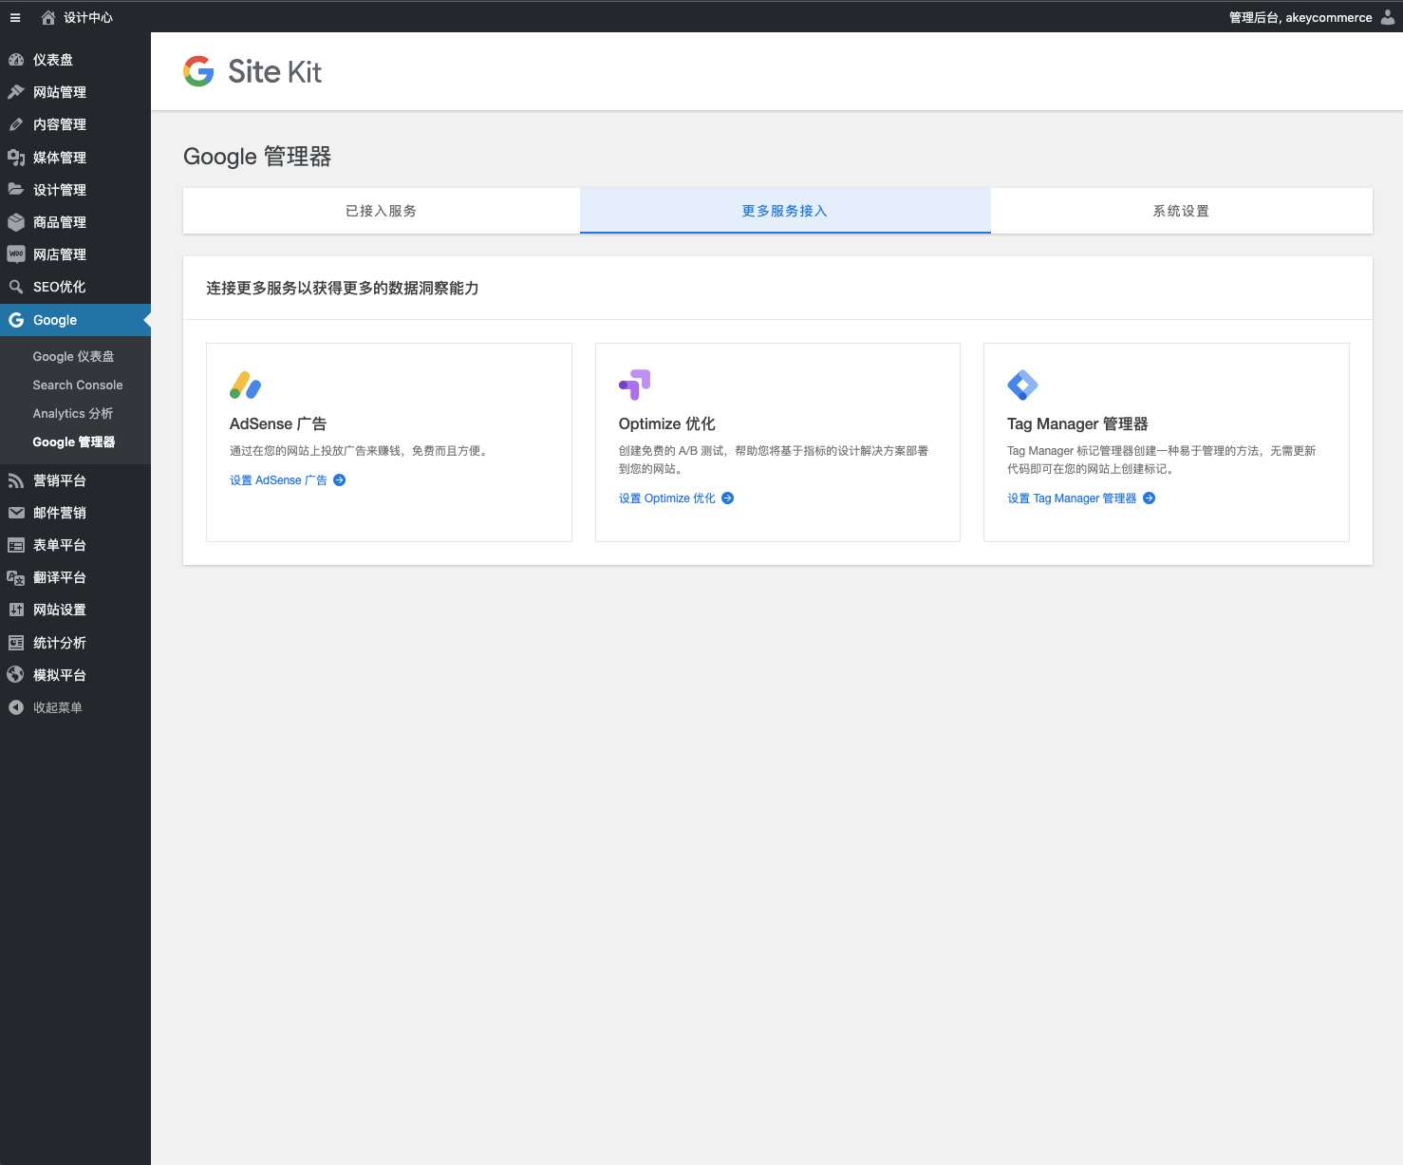The width and height of the screenshot is (1403, 1165).
Task: Click the 设置 Optimize 优化 link
Action: tap(667, 498)
